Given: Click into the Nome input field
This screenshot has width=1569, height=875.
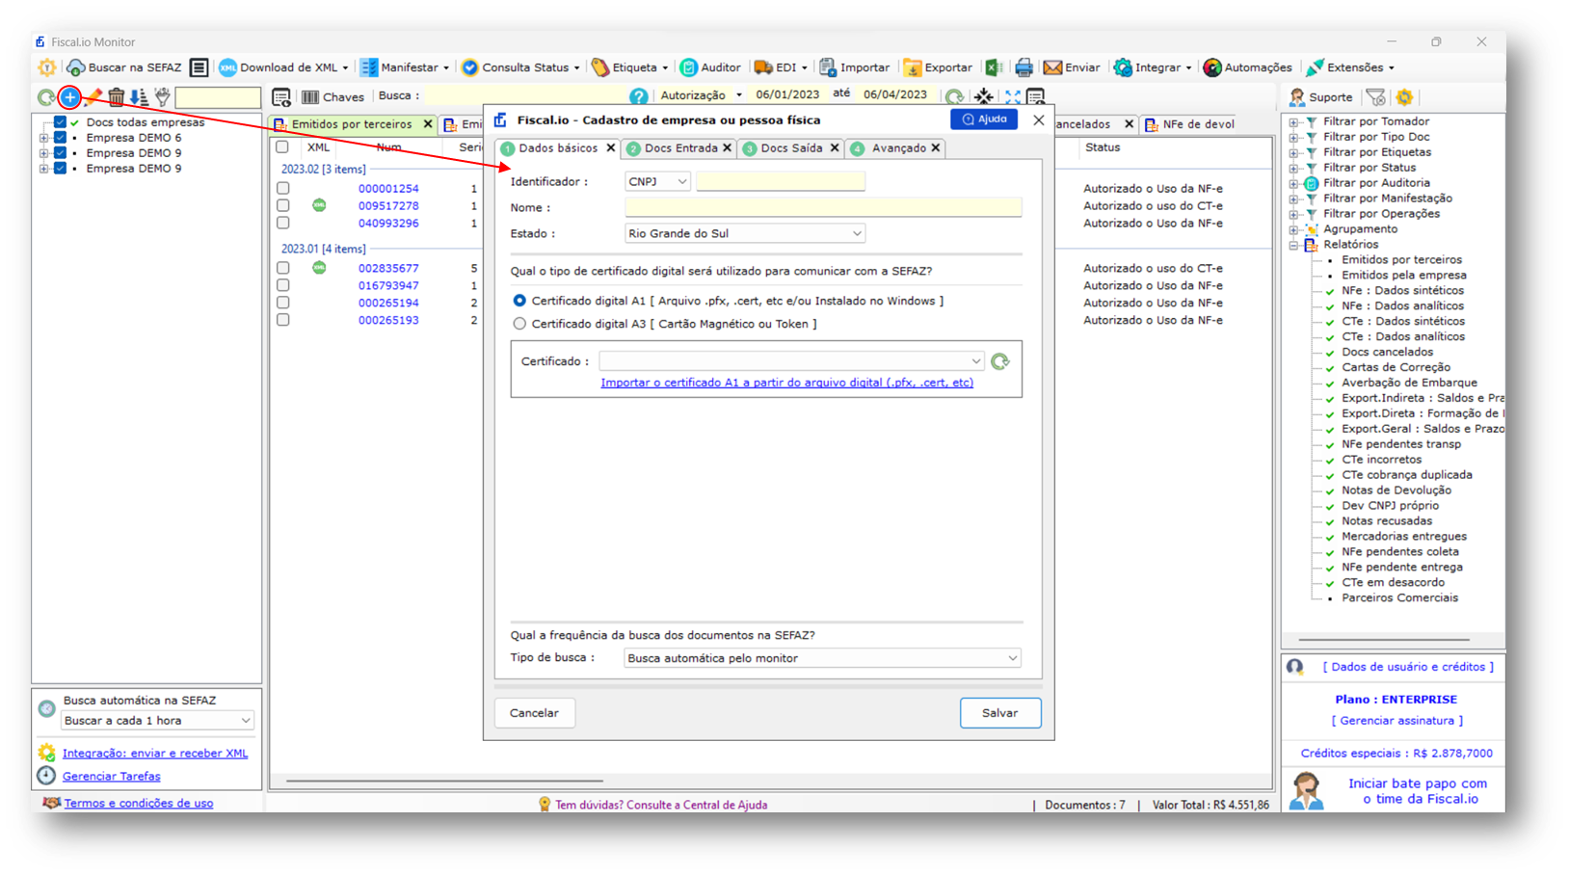Looking at the screenshot, I should pyautogui.click(x=823, y=207).
